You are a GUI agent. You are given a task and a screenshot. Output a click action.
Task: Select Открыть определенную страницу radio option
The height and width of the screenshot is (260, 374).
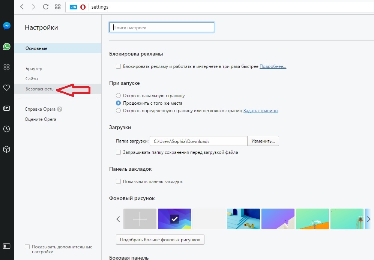(x=118, y=110)
